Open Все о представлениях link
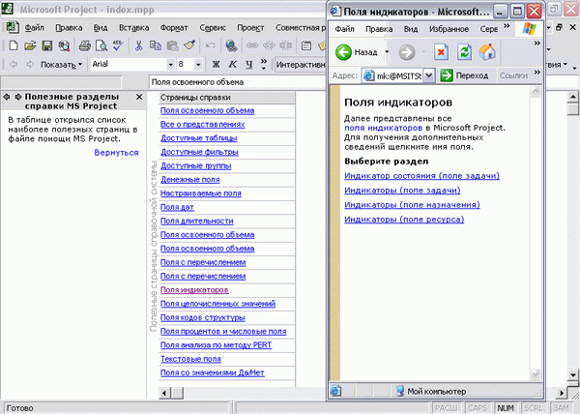Screen dimensions: 580x414 pos(202,125)
